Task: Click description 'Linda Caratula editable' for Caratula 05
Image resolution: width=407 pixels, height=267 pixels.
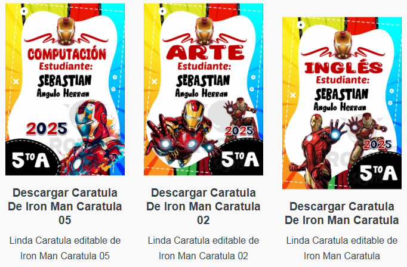Action: coord(65,248)
